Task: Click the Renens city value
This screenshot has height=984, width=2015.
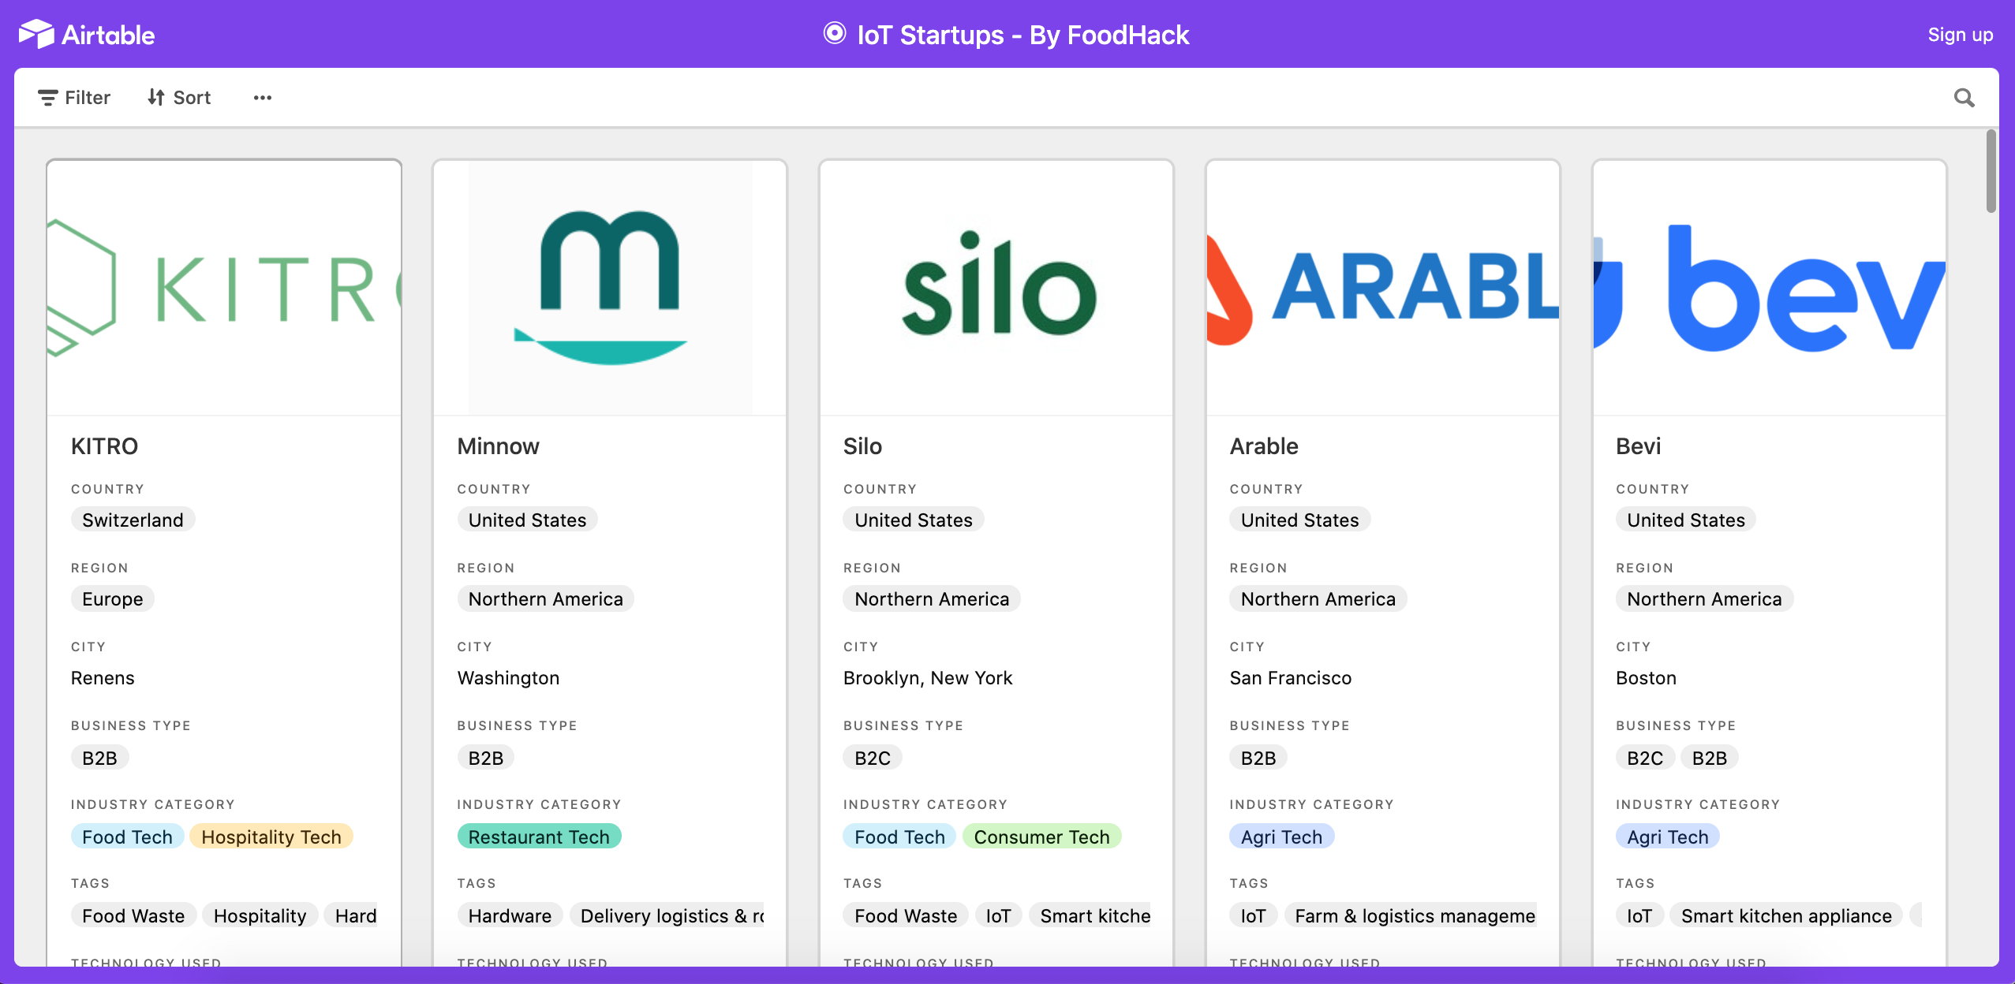Action: tap(103, 678)
